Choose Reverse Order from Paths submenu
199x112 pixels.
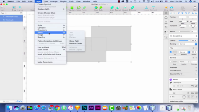coord(76,44)
